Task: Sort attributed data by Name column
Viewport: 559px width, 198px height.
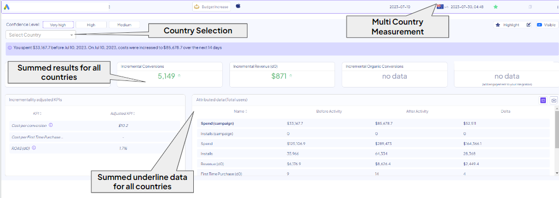Action: (241, 112)
